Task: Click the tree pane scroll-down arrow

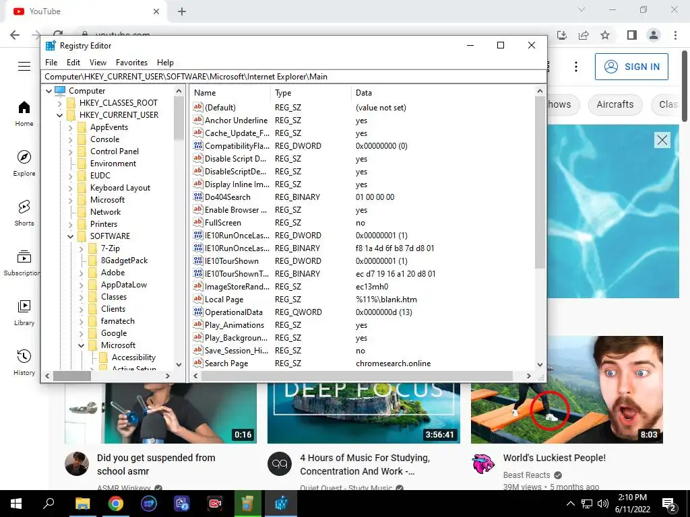Action: (x=179, y=364)
